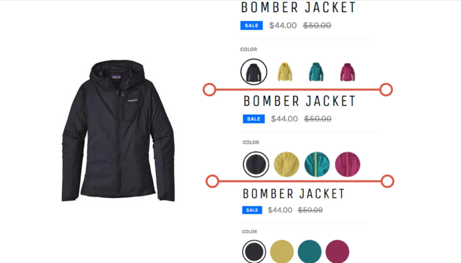Viewport: 461px width, 263px height.
Task: Click the large black hooded jacket image
Action: [x=118, y=131]
